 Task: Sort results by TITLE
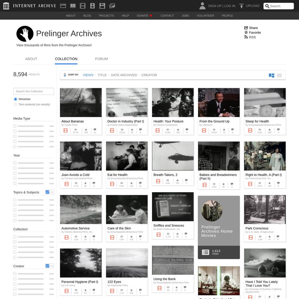point(102,75)
